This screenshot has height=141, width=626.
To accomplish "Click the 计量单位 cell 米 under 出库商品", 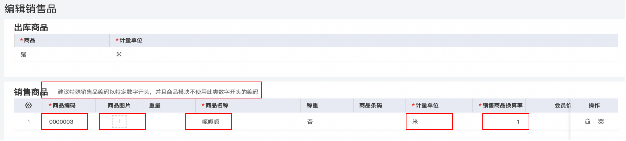I will pos(364,54).
